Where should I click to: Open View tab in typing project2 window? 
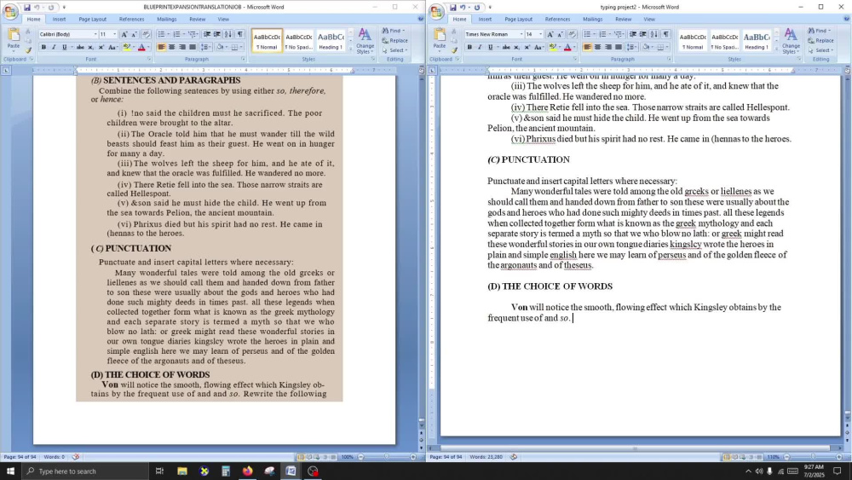pos(649,19)
